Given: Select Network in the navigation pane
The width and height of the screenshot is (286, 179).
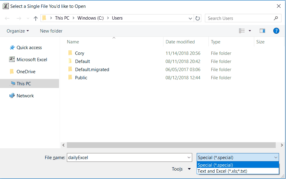Looking at the screenshot, I should [25, 96].
